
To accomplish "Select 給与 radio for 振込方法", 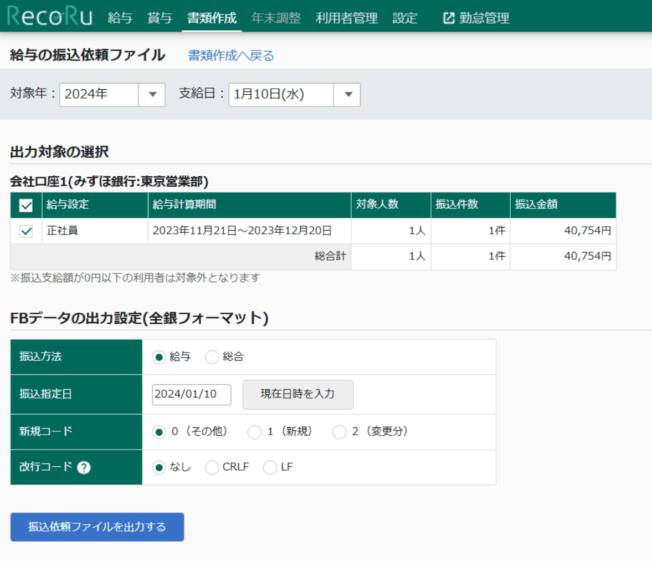I will 159,357.
